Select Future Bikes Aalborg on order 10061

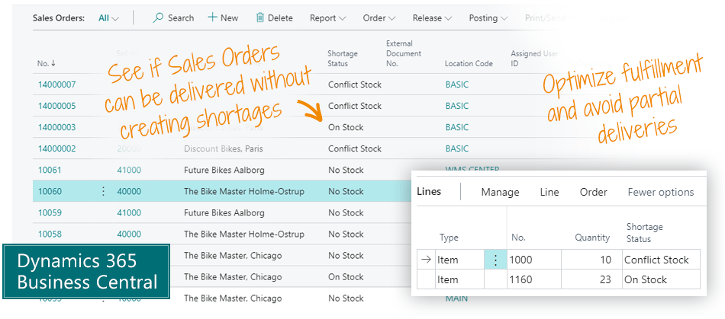pyautogui.click(x=224, y=170)
